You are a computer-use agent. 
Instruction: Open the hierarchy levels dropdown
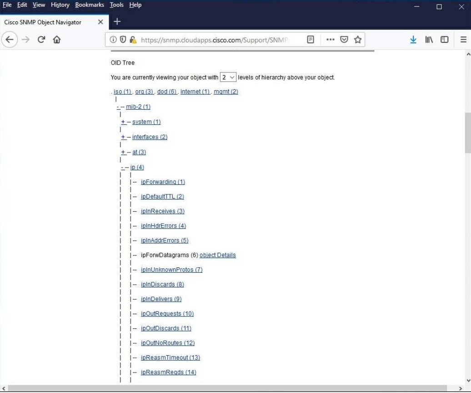click(x=228, y=77)
